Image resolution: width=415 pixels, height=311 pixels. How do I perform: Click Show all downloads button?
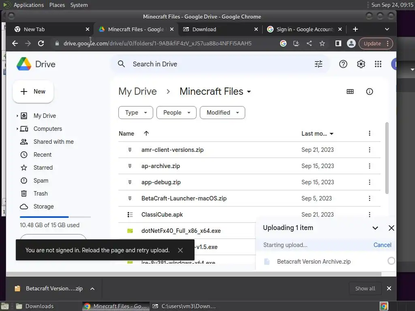tap(365, 288)
